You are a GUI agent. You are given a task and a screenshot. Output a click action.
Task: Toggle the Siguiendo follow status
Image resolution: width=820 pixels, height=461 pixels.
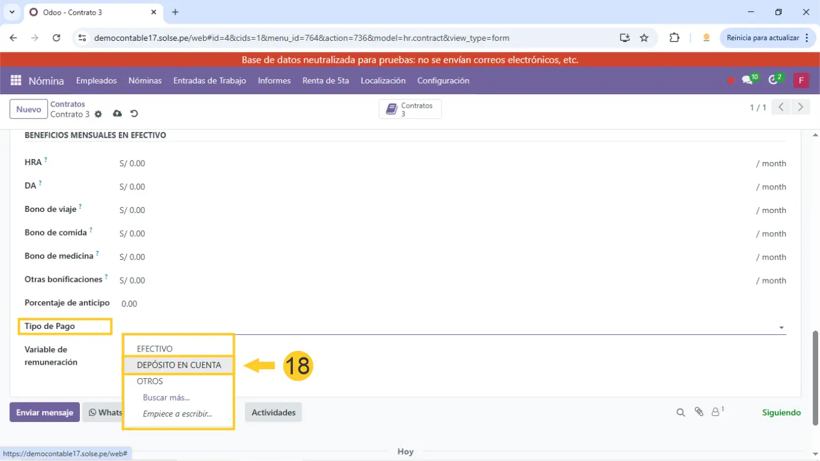click(x=781, y=412)
